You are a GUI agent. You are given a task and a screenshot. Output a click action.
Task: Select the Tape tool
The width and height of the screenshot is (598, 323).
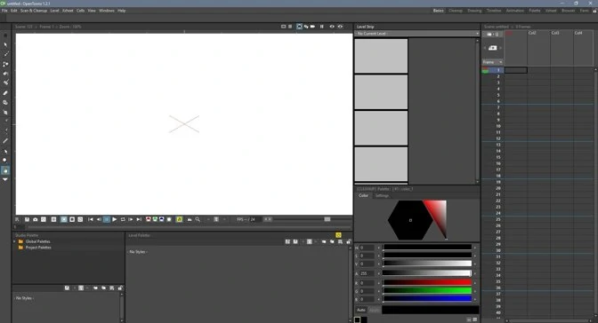coord(5,103)
